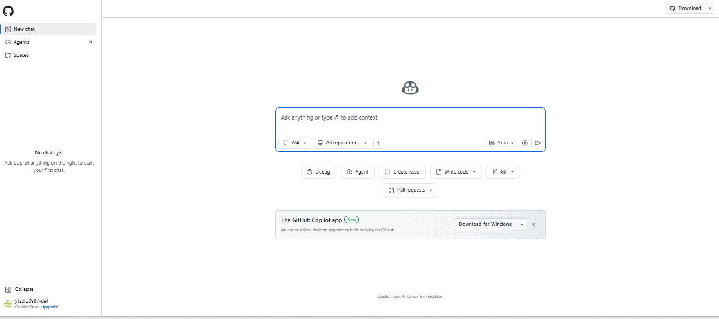This screenshot has height=319, width=719.
Task: Dismiss the GitHub Copilot app banner
Action: [x=534, y=224]
